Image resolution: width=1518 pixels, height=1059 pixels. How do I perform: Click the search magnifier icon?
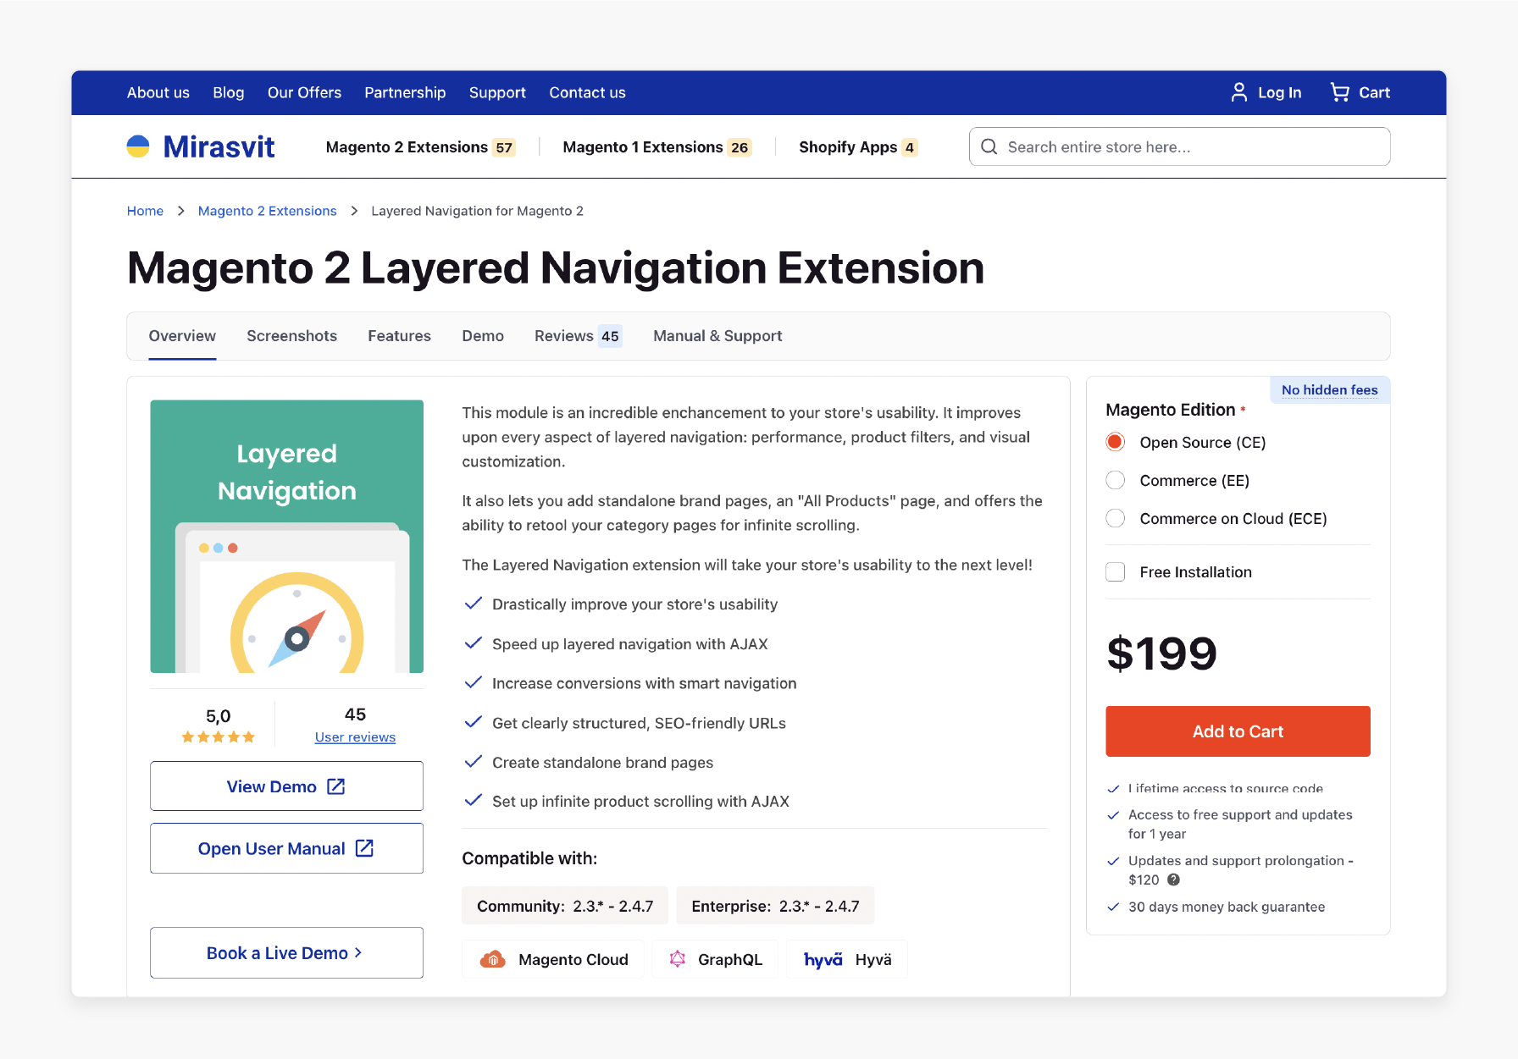[x=989, y=146]
